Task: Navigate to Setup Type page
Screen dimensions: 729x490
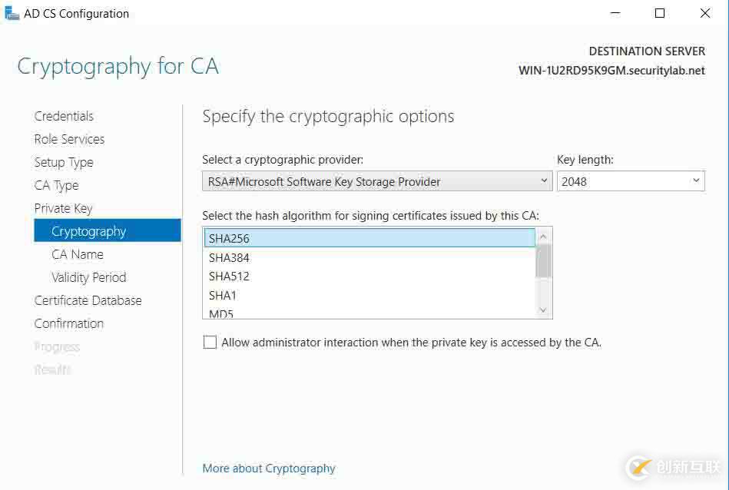Action: click(64, 162)
